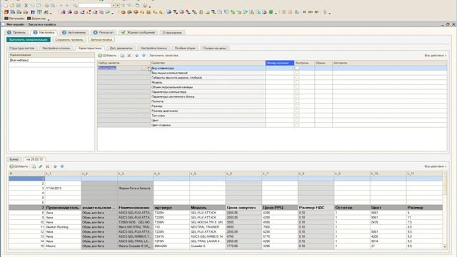Click the Cut scissors icon in top toolbar

(26, 5)
